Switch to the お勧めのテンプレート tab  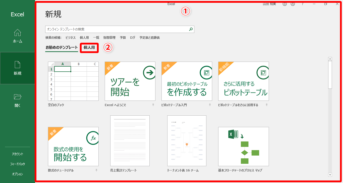pyautogui.click(x=62, y=48)
